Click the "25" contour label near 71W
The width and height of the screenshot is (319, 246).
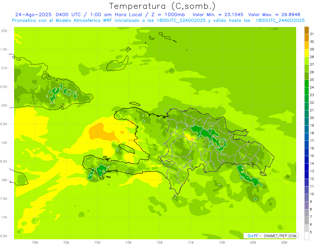(x=198, y=138)
